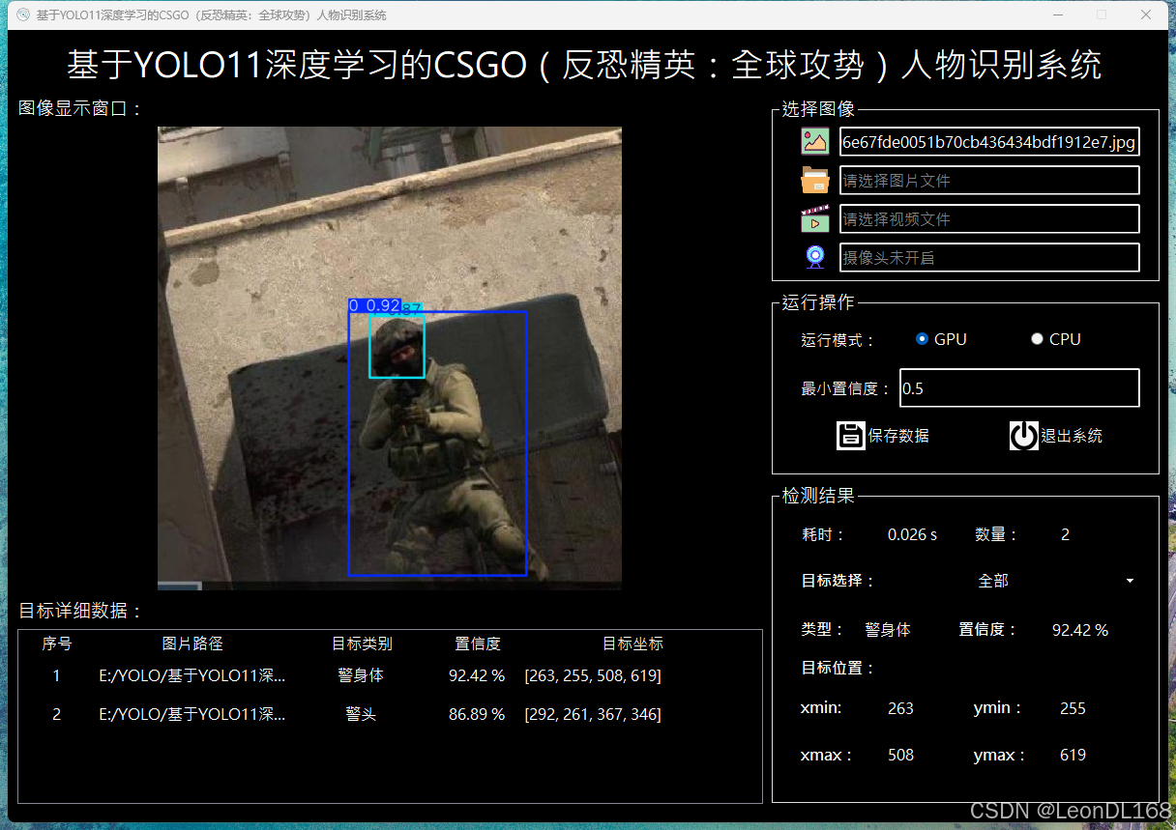Click the webcam camera icon
The width and height of the screenshot is (1176, 830).
pos(815,257)
